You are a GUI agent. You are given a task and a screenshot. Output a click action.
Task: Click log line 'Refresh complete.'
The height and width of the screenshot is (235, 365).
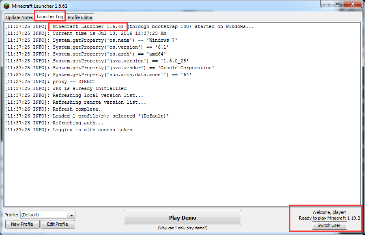tap(53, 109)
